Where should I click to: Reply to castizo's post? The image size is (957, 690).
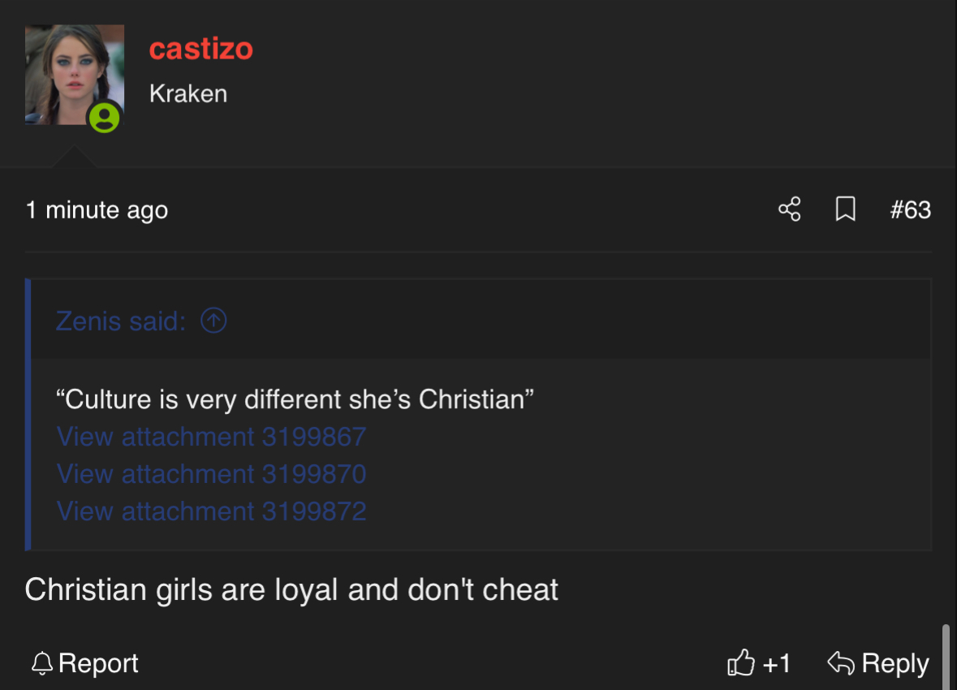878,663
